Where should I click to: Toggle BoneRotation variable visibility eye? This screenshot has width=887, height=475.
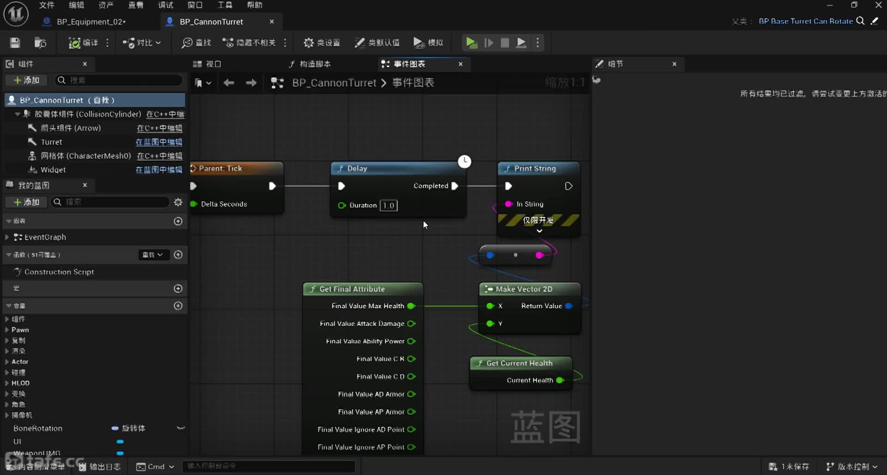181,428
